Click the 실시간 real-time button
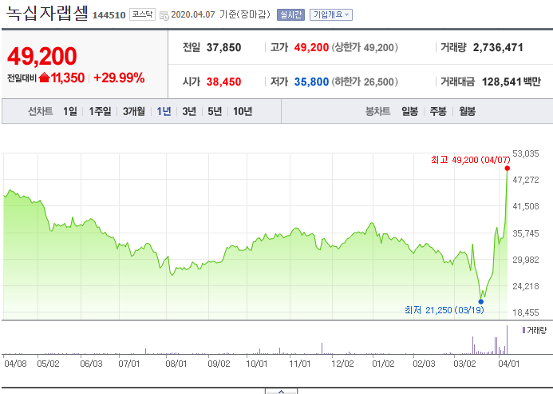This screenshot has width=553, height=394. point(290,15)
